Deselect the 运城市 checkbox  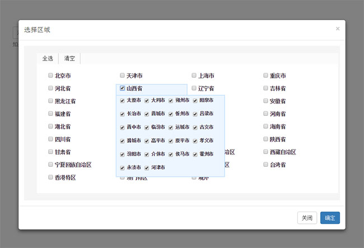click(171, 127)
